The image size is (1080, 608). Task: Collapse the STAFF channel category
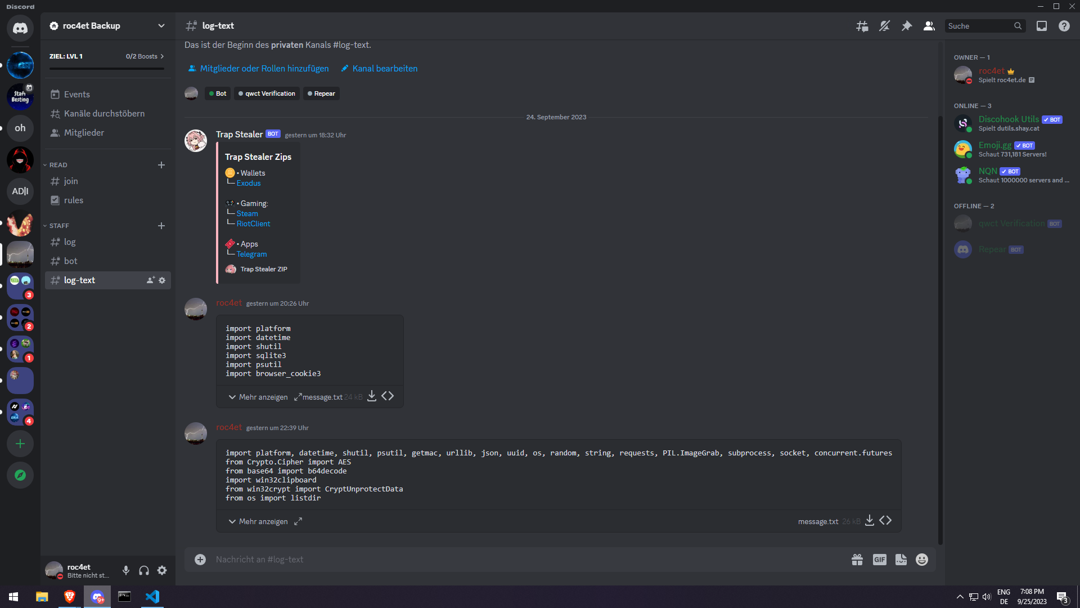(x=58, y=226)
